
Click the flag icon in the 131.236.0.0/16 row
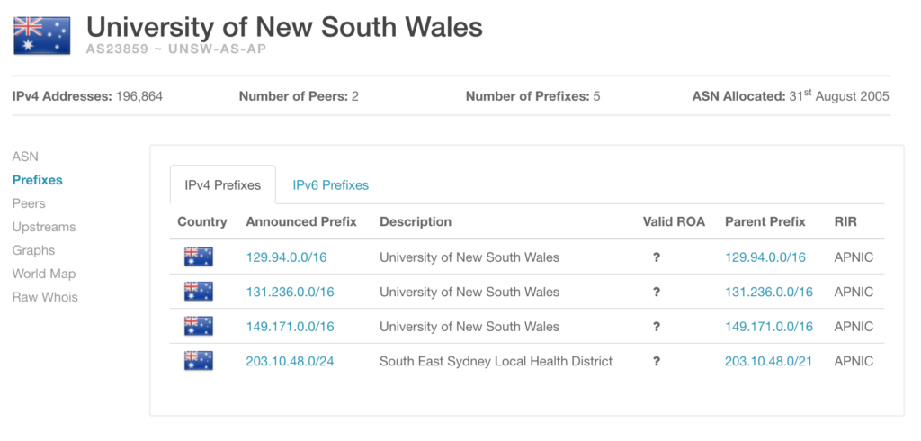click(x=199, y=292)
